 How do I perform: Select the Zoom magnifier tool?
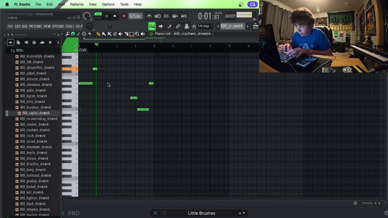click(137, 34)
